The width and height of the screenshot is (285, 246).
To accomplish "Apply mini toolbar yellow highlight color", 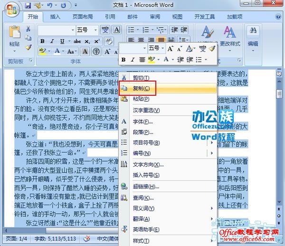I will (151, 60).
